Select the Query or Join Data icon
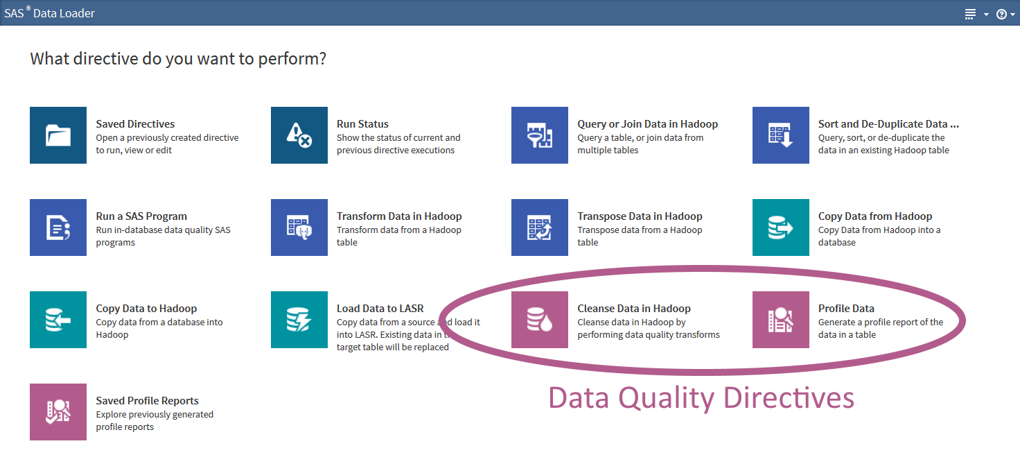Viewport: 1020px width, 464px height. [539, 135]
